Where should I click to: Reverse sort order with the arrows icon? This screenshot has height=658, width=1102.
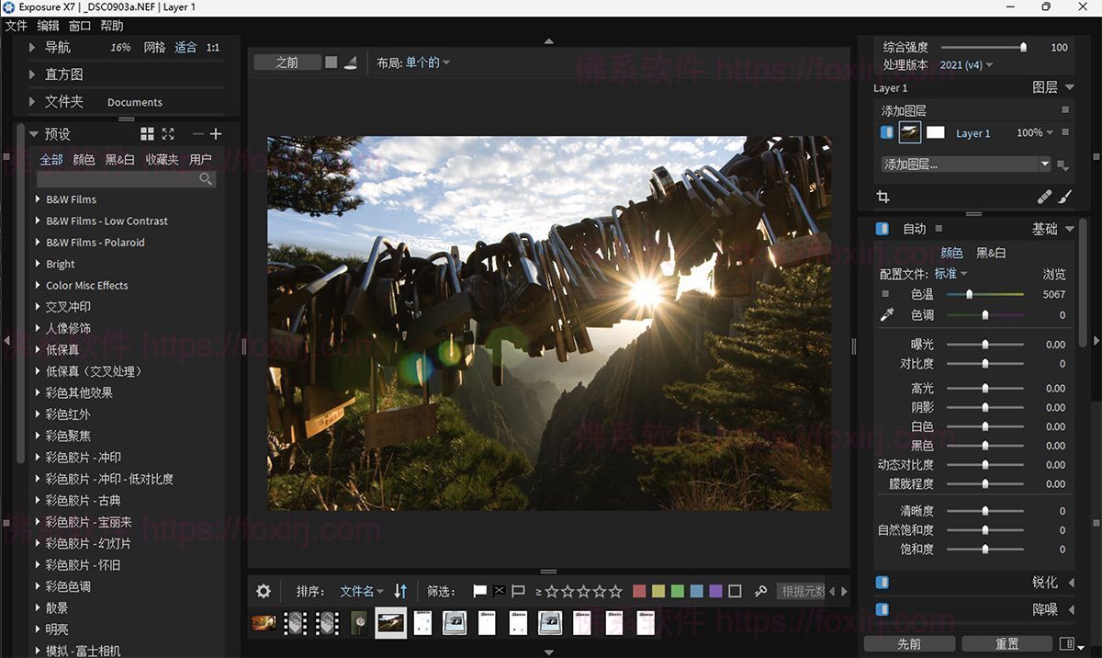400,591
